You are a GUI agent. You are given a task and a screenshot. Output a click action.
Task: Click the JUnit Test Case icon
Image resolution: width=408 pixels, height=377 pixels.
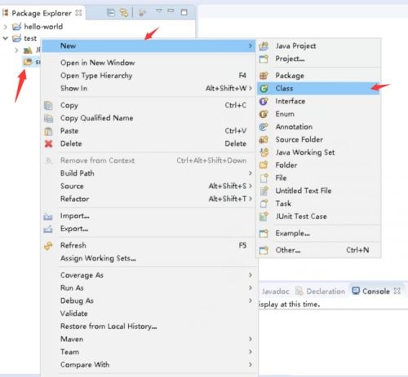[264, 217]
